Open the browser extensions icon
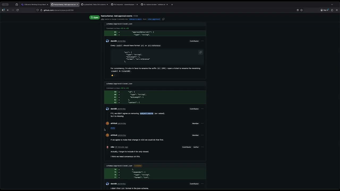The height and width of the screenshot is (191, 340). (332, 10)
